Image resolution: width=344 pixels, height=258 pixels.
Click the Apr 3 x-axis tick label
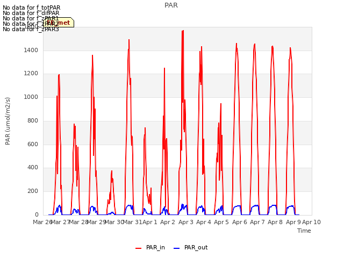(185, 222)
